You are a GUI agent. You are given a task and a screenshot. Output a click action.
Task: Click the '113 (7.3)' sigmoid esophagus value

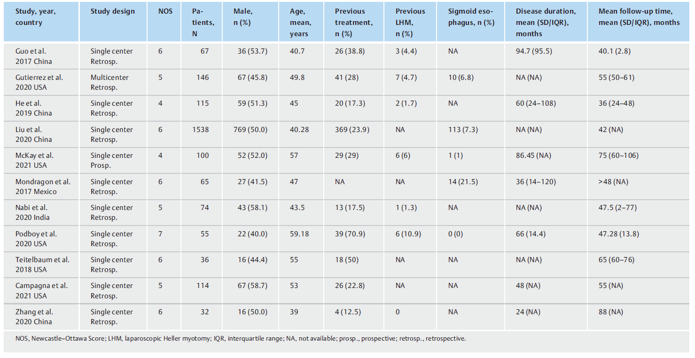pyautogui.click(x=463, y=130)
